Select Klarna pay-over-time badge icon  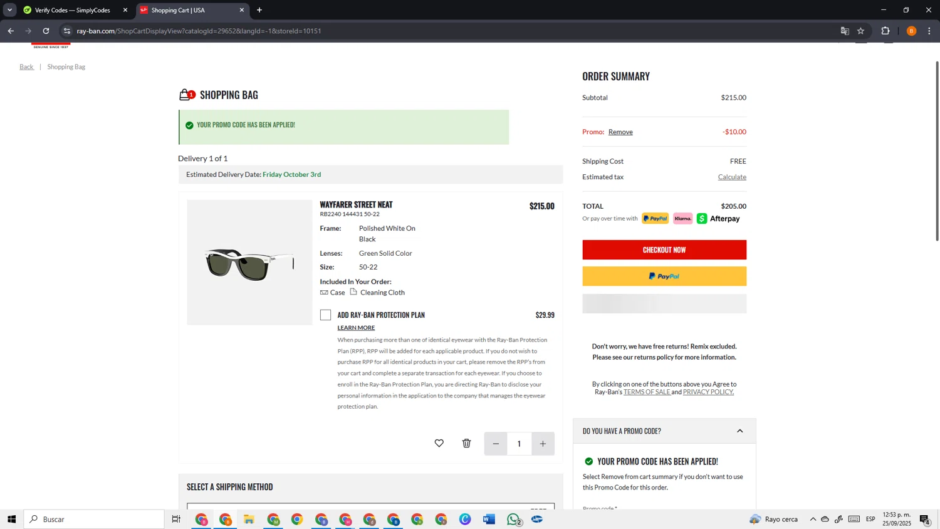coord(682,219)
